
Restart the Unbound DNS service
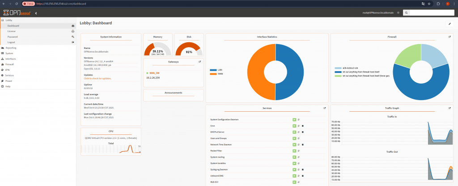pyautogui.click(x=298, y=176)
